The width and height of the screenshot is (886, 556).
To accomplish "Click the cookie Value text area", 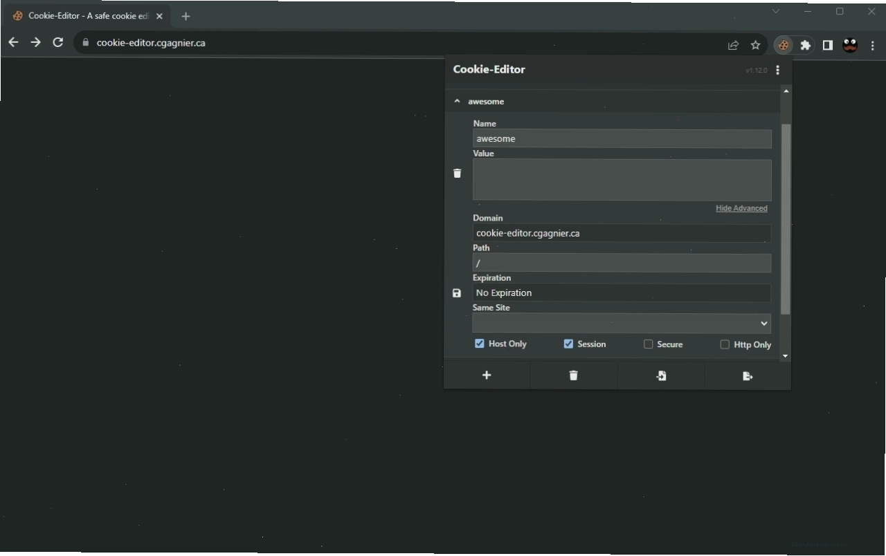I will (x=622, y=180).
